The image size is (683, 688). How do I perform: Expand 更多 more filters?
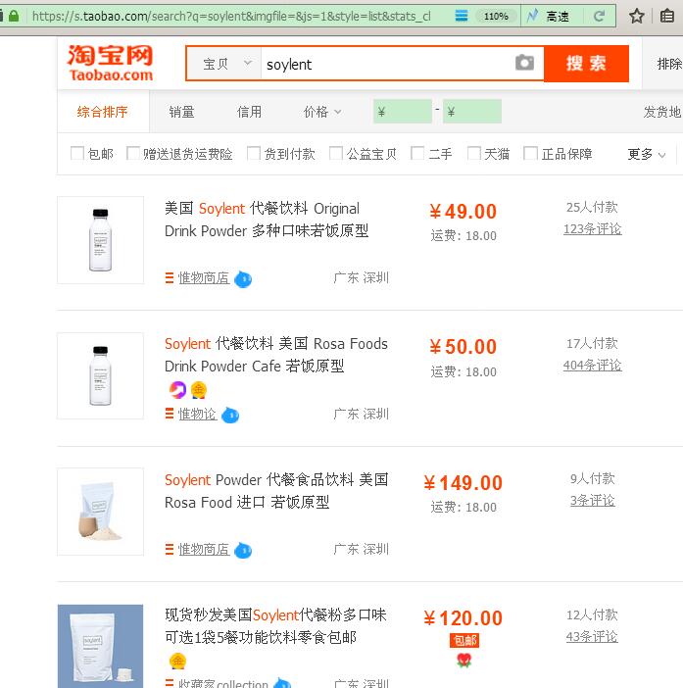coord(647,154)
